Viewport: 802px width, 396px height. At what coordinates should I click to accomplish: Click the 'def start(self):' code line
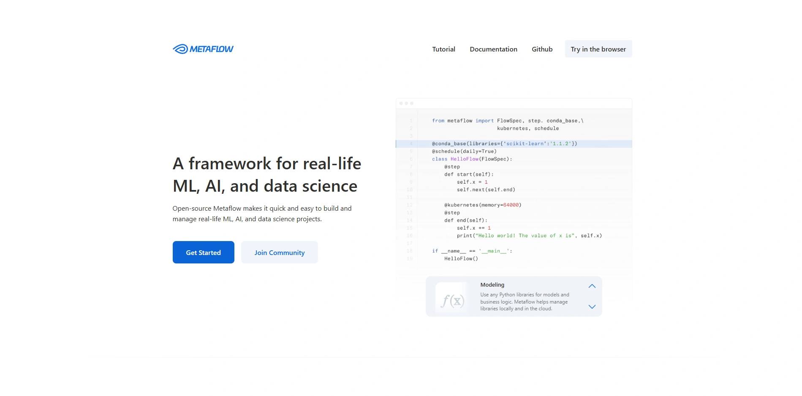[x=469, y=174]
